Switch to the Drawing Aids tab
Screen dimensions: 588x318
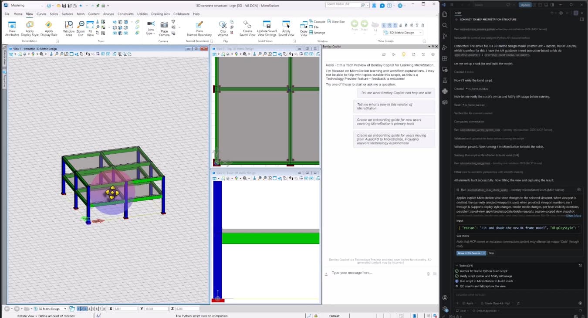161,14
